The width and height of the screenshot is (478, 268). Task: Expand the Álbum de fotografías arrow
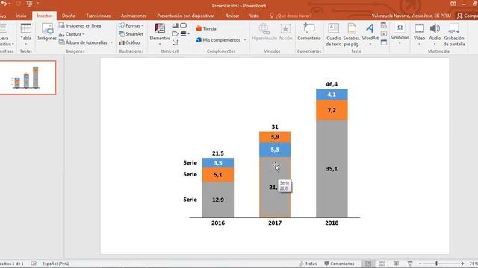(x=111, y=42)
